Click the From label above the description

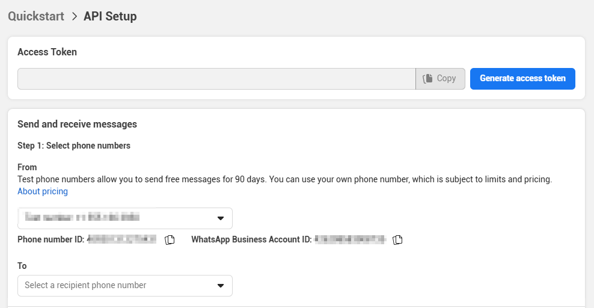(27, 167)
